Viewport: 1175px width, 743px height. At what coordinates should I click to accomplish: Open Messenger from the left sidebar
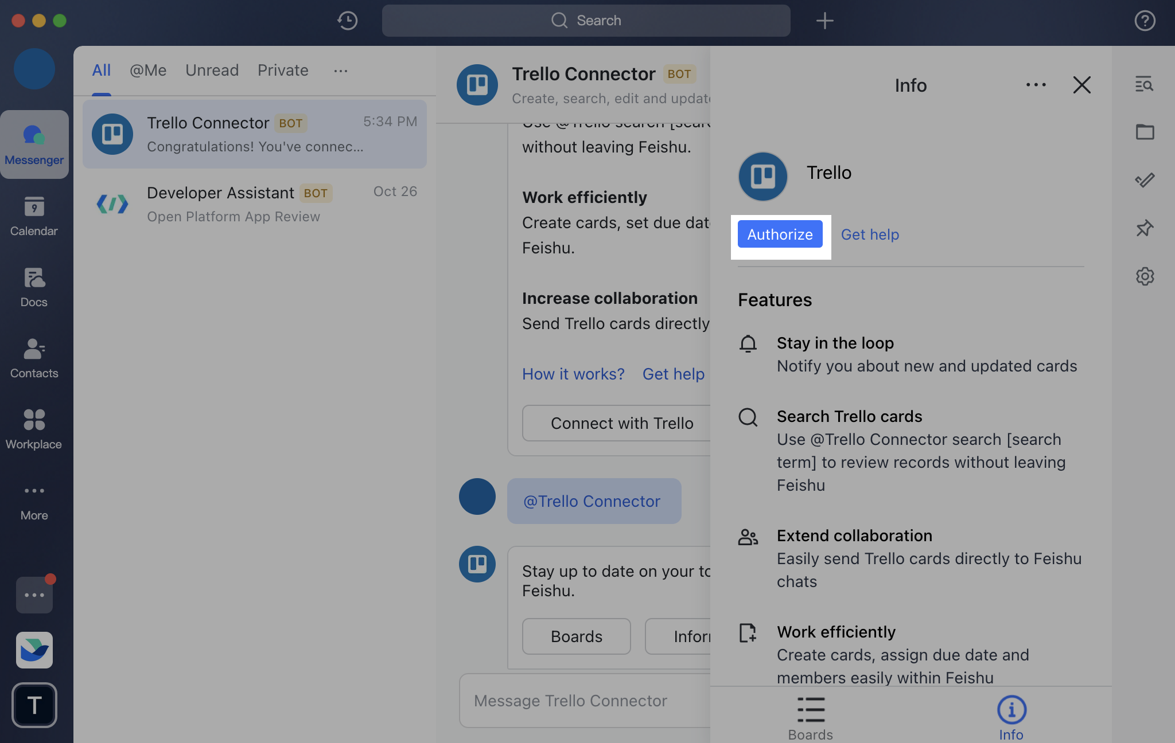point(34,144)
